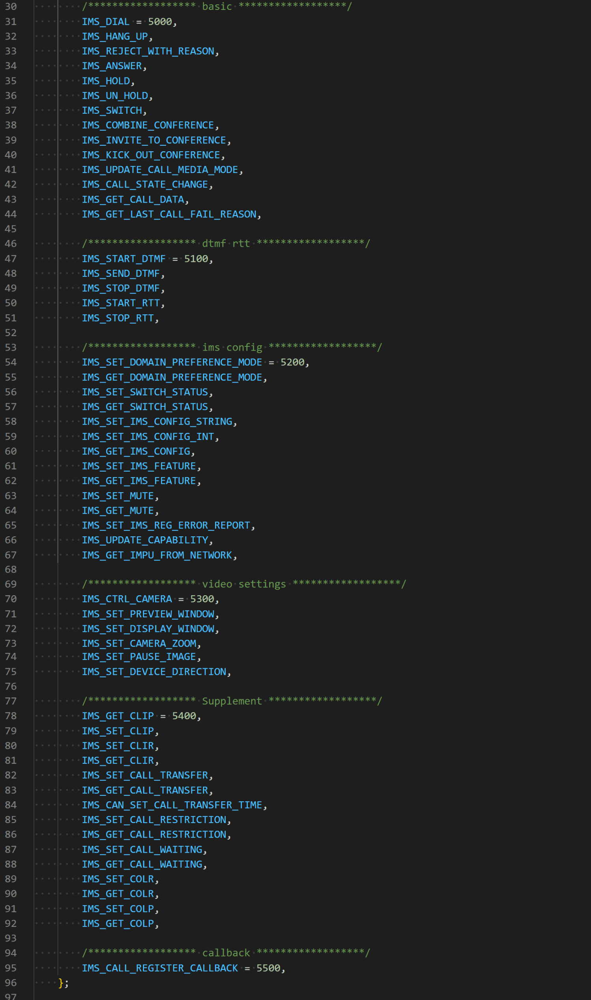
Task: Click IMS_SET_MUTE on line 63
Action: click(118, 496)
